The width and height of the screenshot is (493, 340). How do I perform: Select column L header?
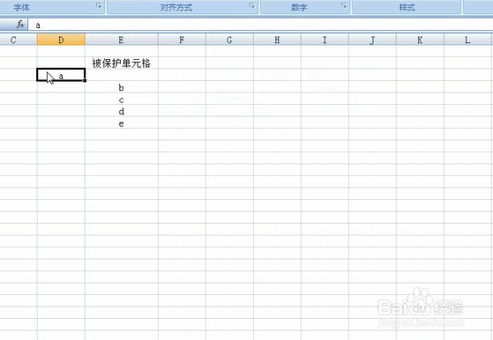click(x=467, y=40)
